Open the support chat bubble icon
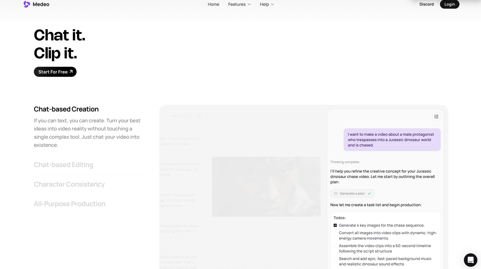Image resolution: width=481 pixels, height=269 pixels. point(470,260)
